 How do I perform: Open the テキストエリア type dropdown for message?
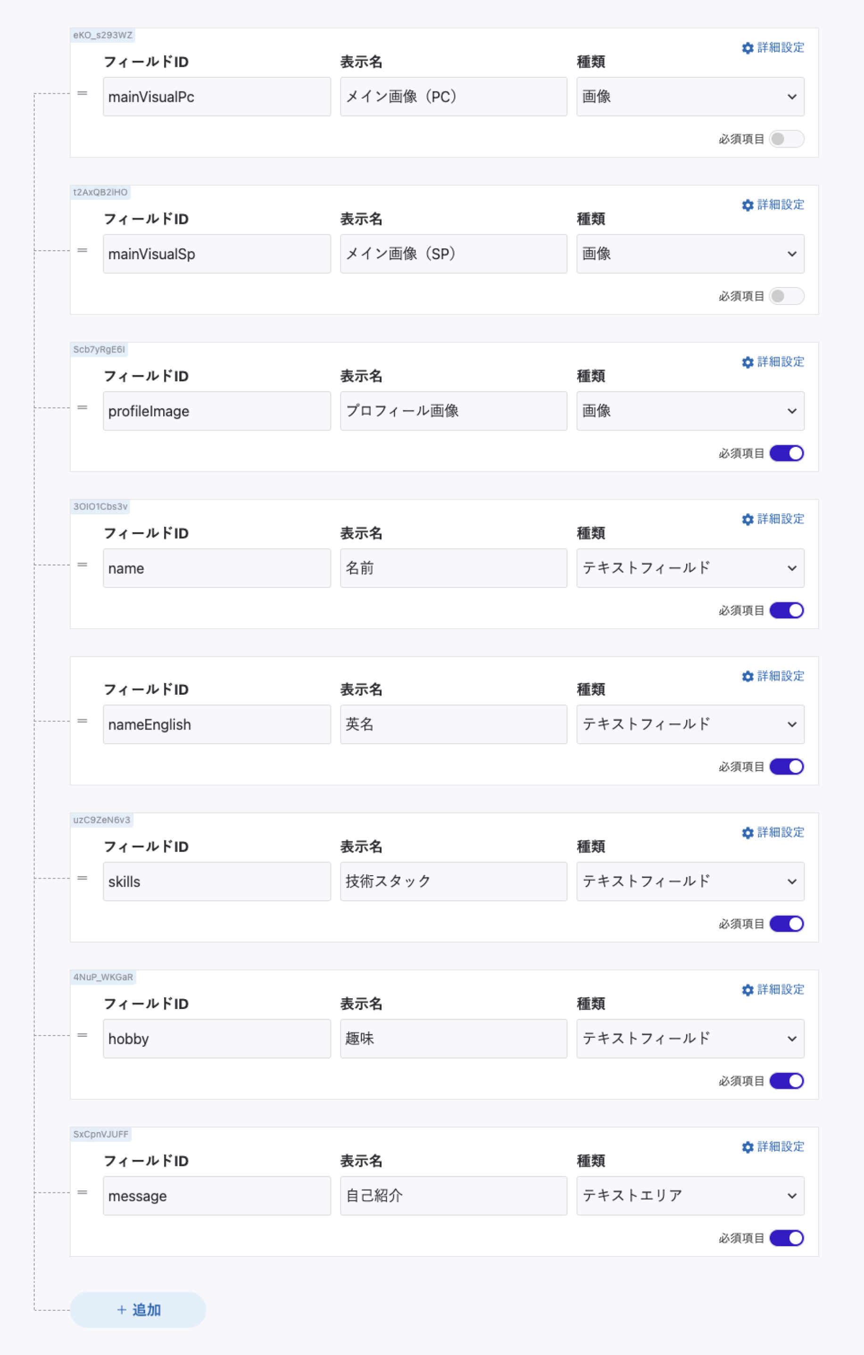pos(690,1196)
